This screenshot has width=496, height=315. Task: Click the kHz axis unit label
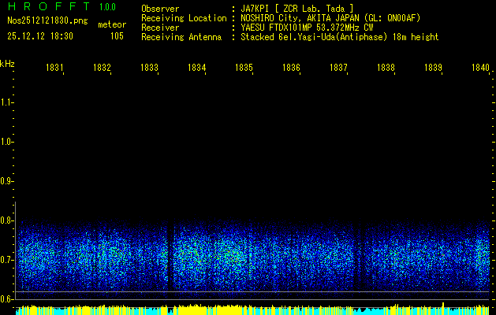click(8, 63)
